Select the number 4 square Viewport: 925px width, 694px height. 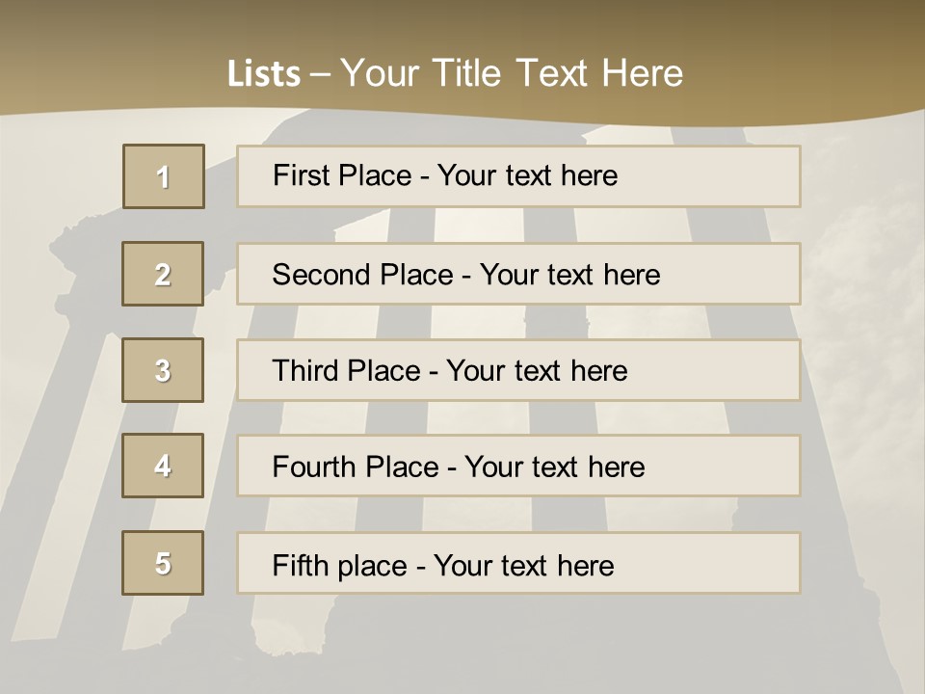click(x=163, y=466)
